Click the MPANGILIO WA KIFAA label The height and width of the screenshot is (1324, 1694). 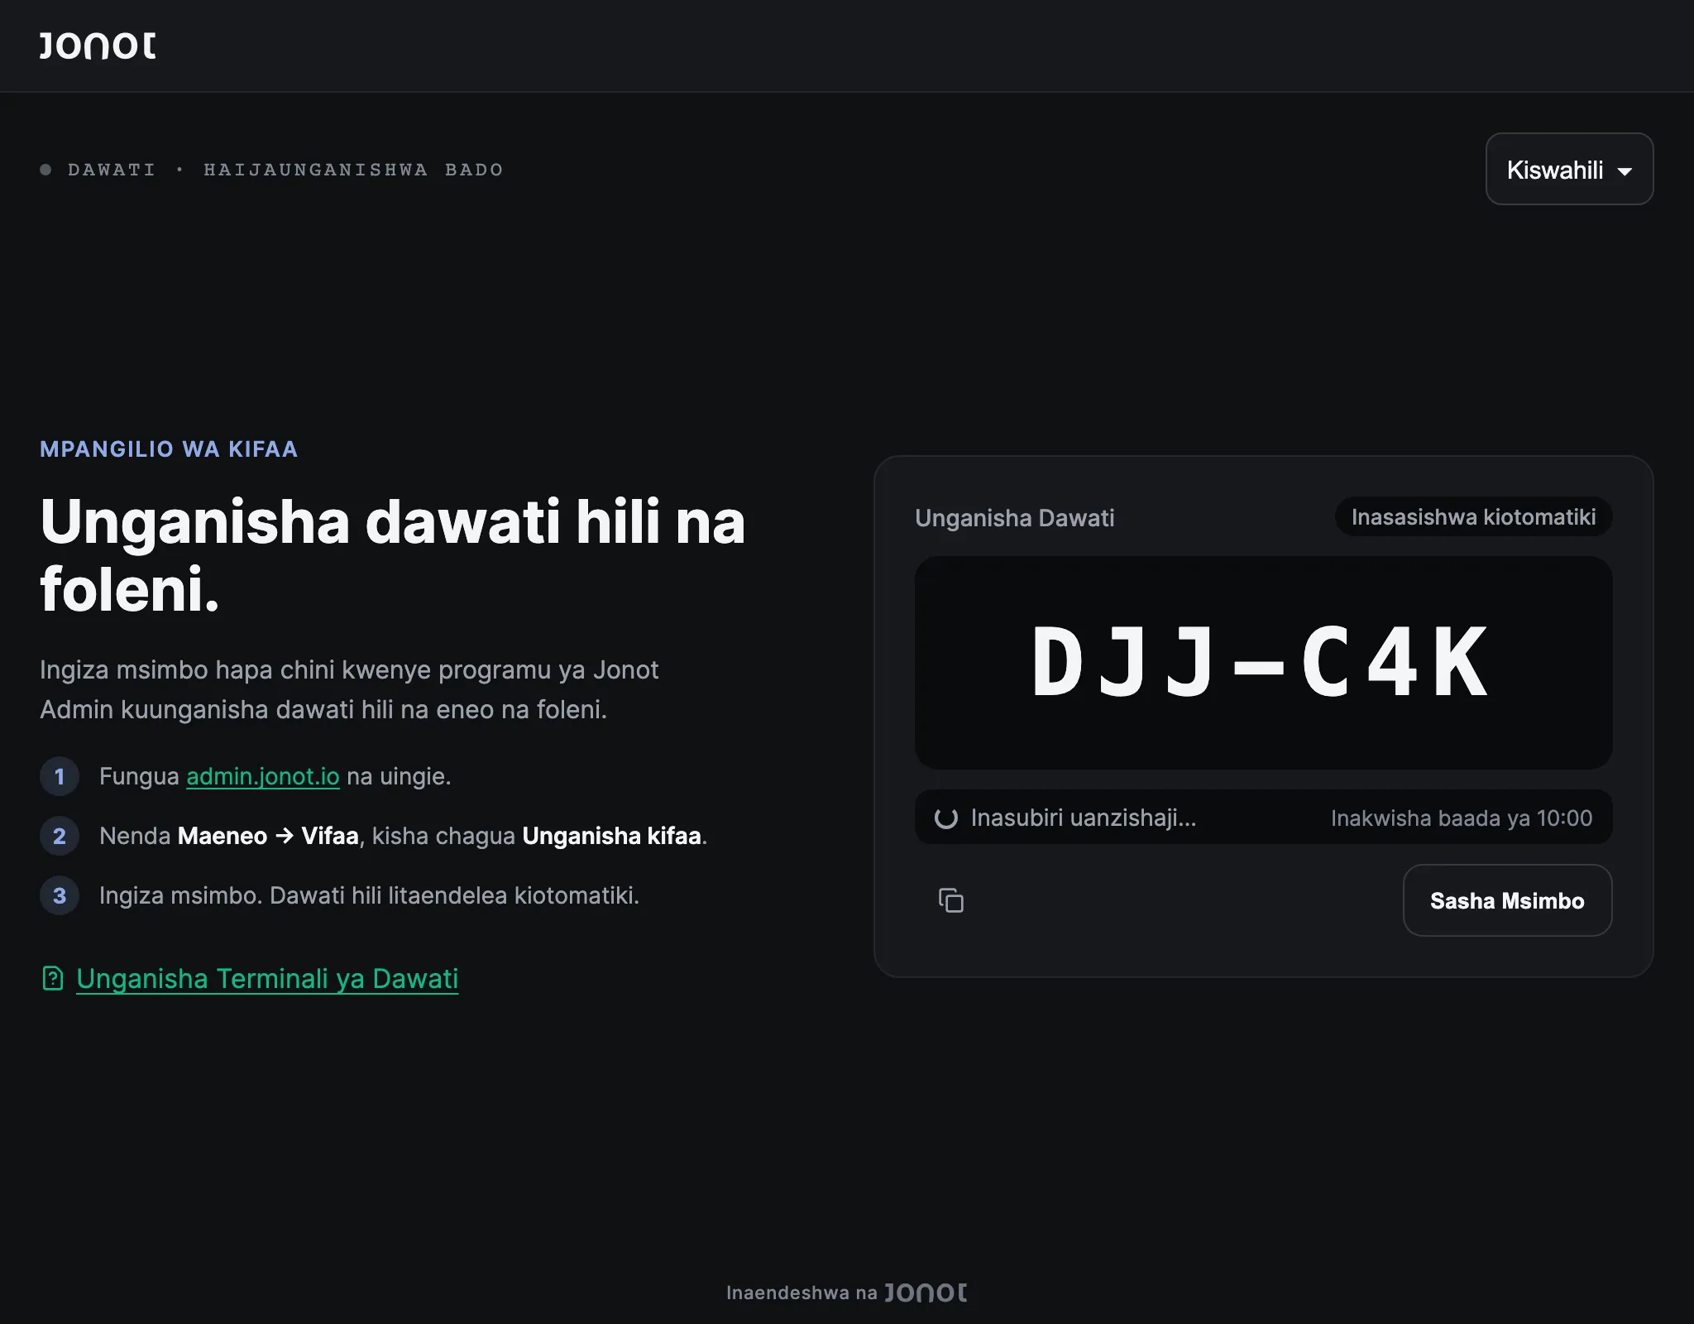click(x=169, y=449)
